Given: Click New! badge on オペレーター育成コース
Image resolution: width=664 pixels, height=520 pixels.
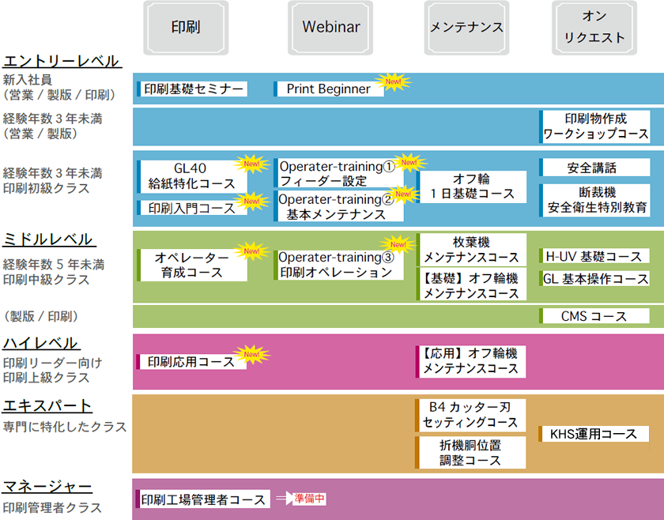Looking at the screenshot, I should [251, 251].
